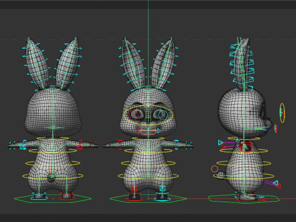Select cyan square arm control on back-view bunny
296x222 pixels.
coord(23,146)
